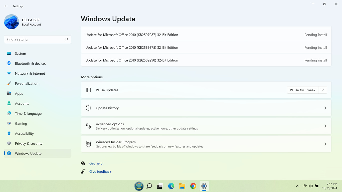Image resolution: width=342 pixels, height=192 pixels.
Task: Select the KB2589298 Office 2010 update row
Action: (206, 60)
